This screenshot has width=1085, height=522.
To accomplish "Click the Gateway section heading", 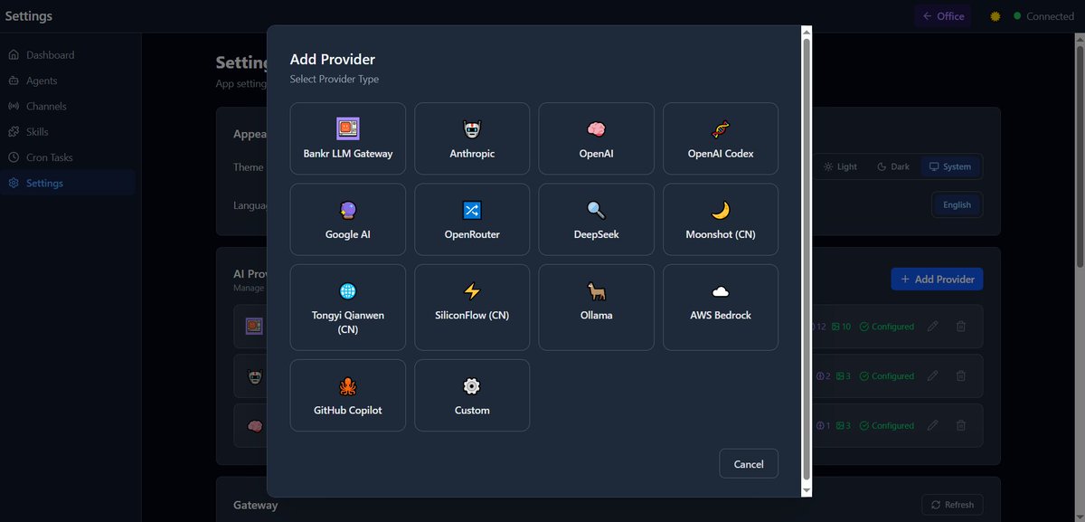I will pyautogui.click(x=256, y=505).
